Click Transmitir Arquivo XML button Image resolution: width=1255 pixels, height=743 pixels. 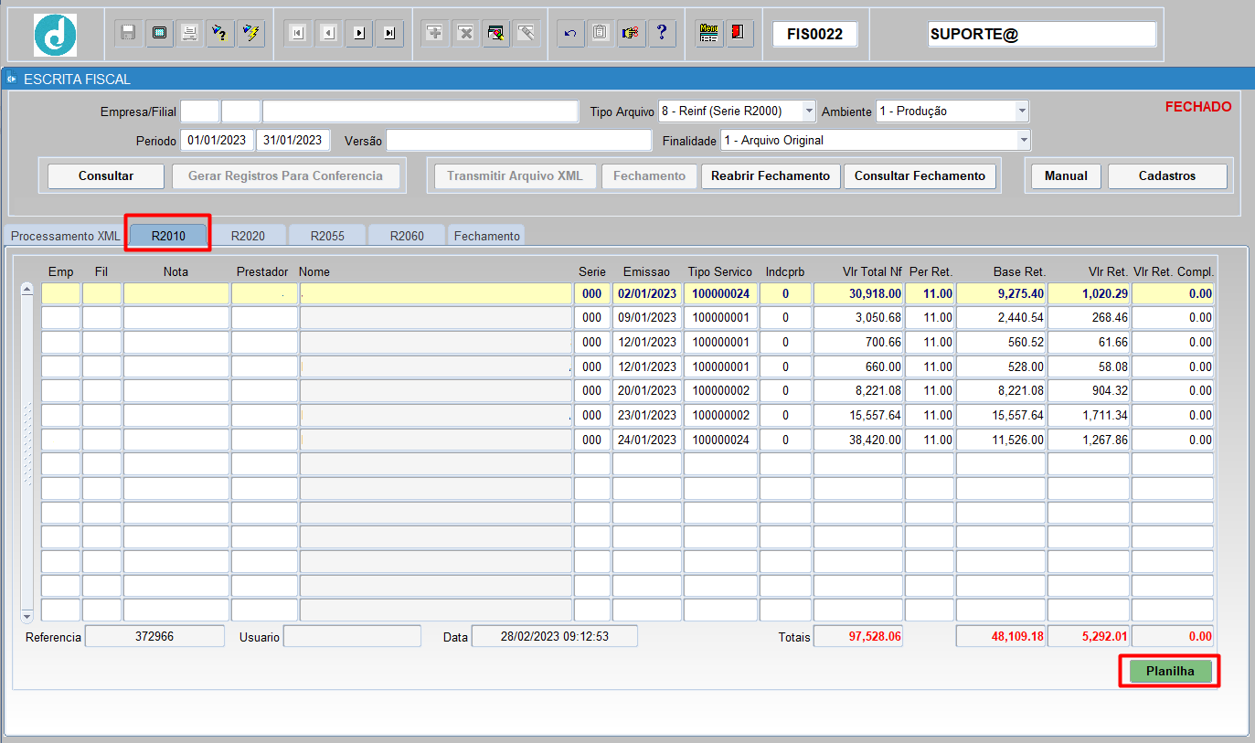point(515,176)
